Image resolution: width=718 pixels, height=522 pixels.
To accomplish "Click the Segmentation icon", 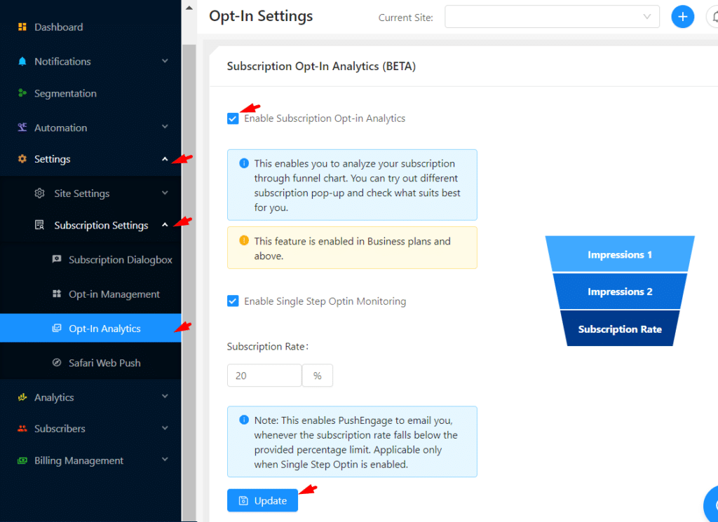I will (22, 93).
